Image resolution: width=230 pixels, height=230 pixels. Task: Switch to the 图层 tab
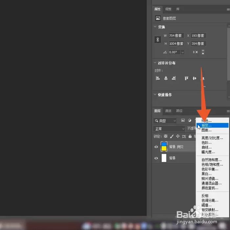157,111
